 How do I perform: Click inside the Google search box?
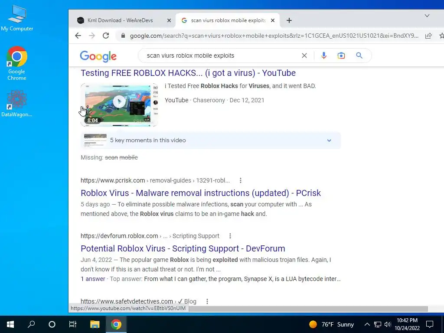coord(221,55)
